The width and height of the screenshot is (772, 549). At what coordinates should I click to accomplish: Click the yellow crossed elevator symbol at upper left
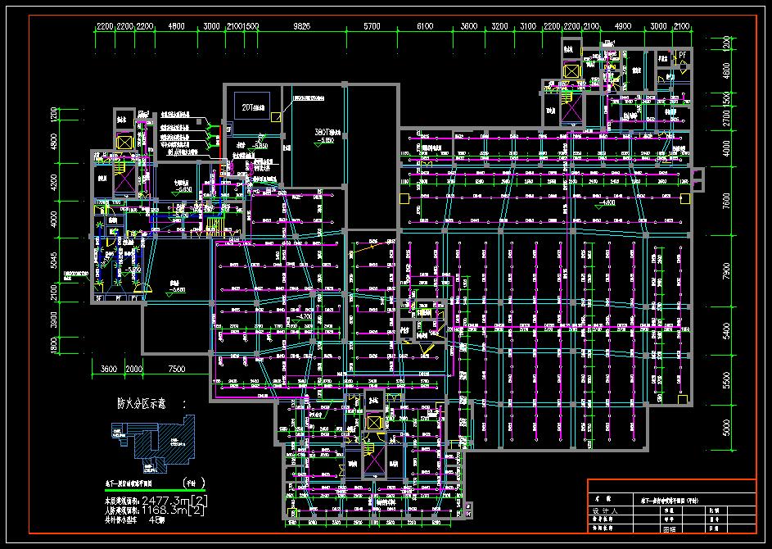[124, 143]
